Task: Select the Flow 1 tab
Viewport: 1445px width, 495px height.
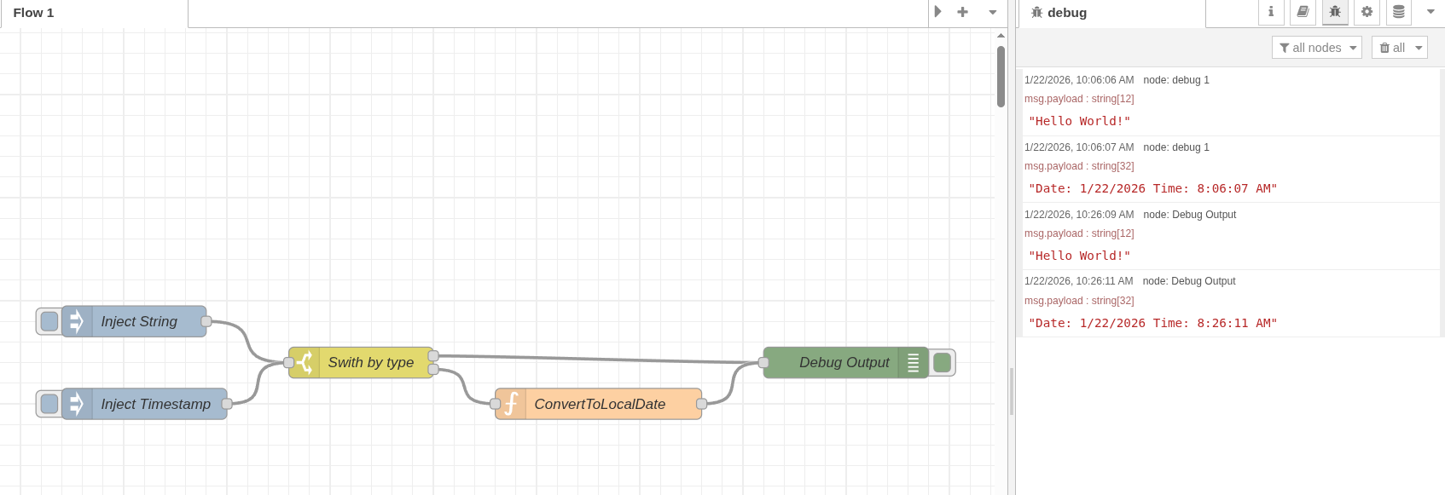Action: (34, 13)
